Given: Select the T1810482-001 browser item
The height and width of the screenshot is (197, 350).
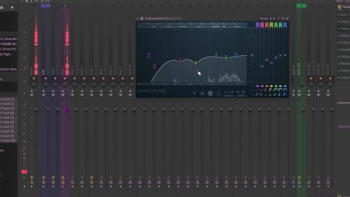Looking at the screenshot, I should [x=9, y=44].
